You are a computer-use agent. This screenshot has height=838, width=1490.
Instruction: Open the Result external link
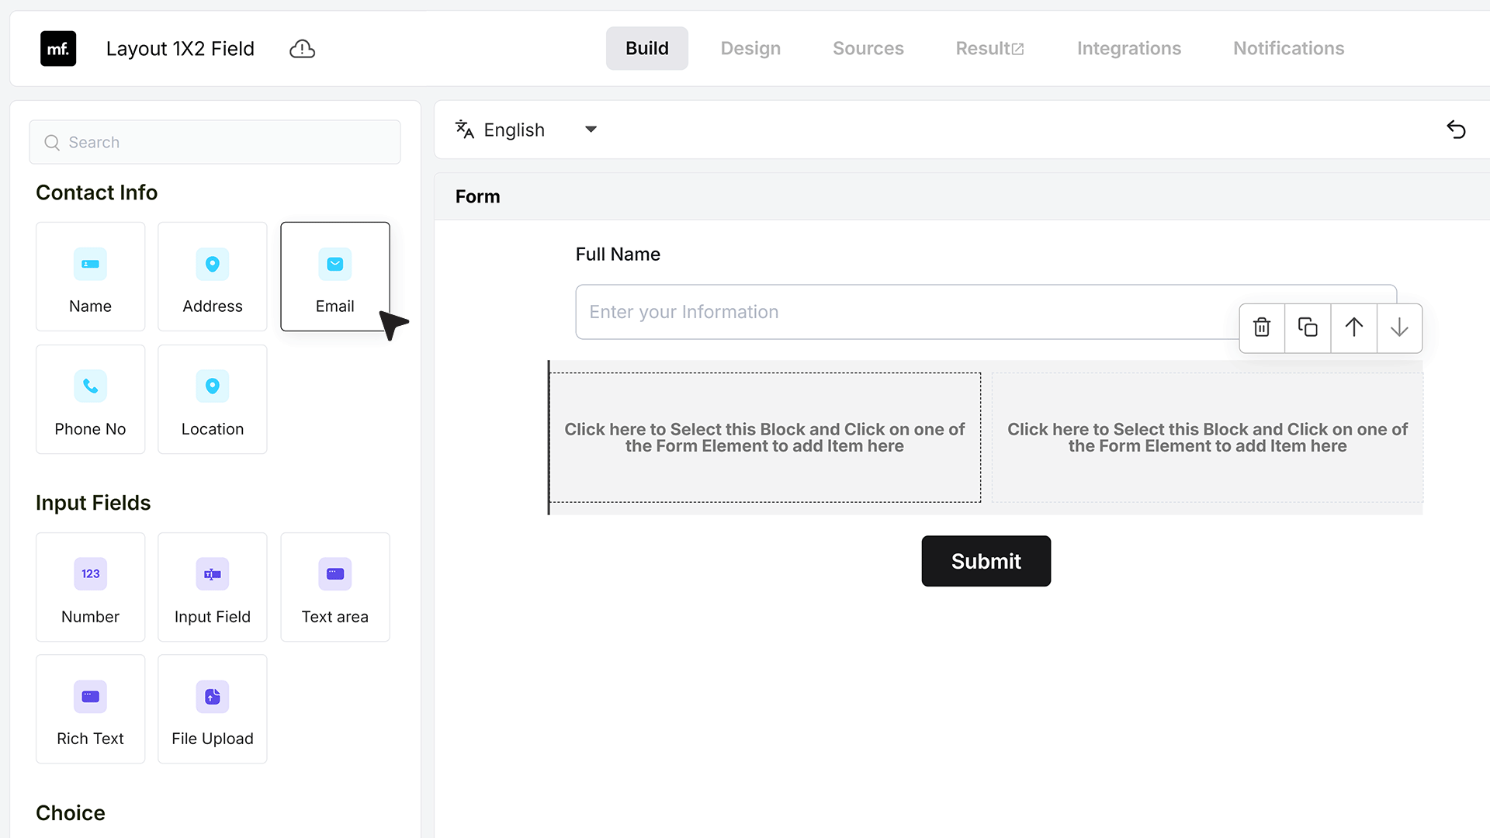coord(989,48)
